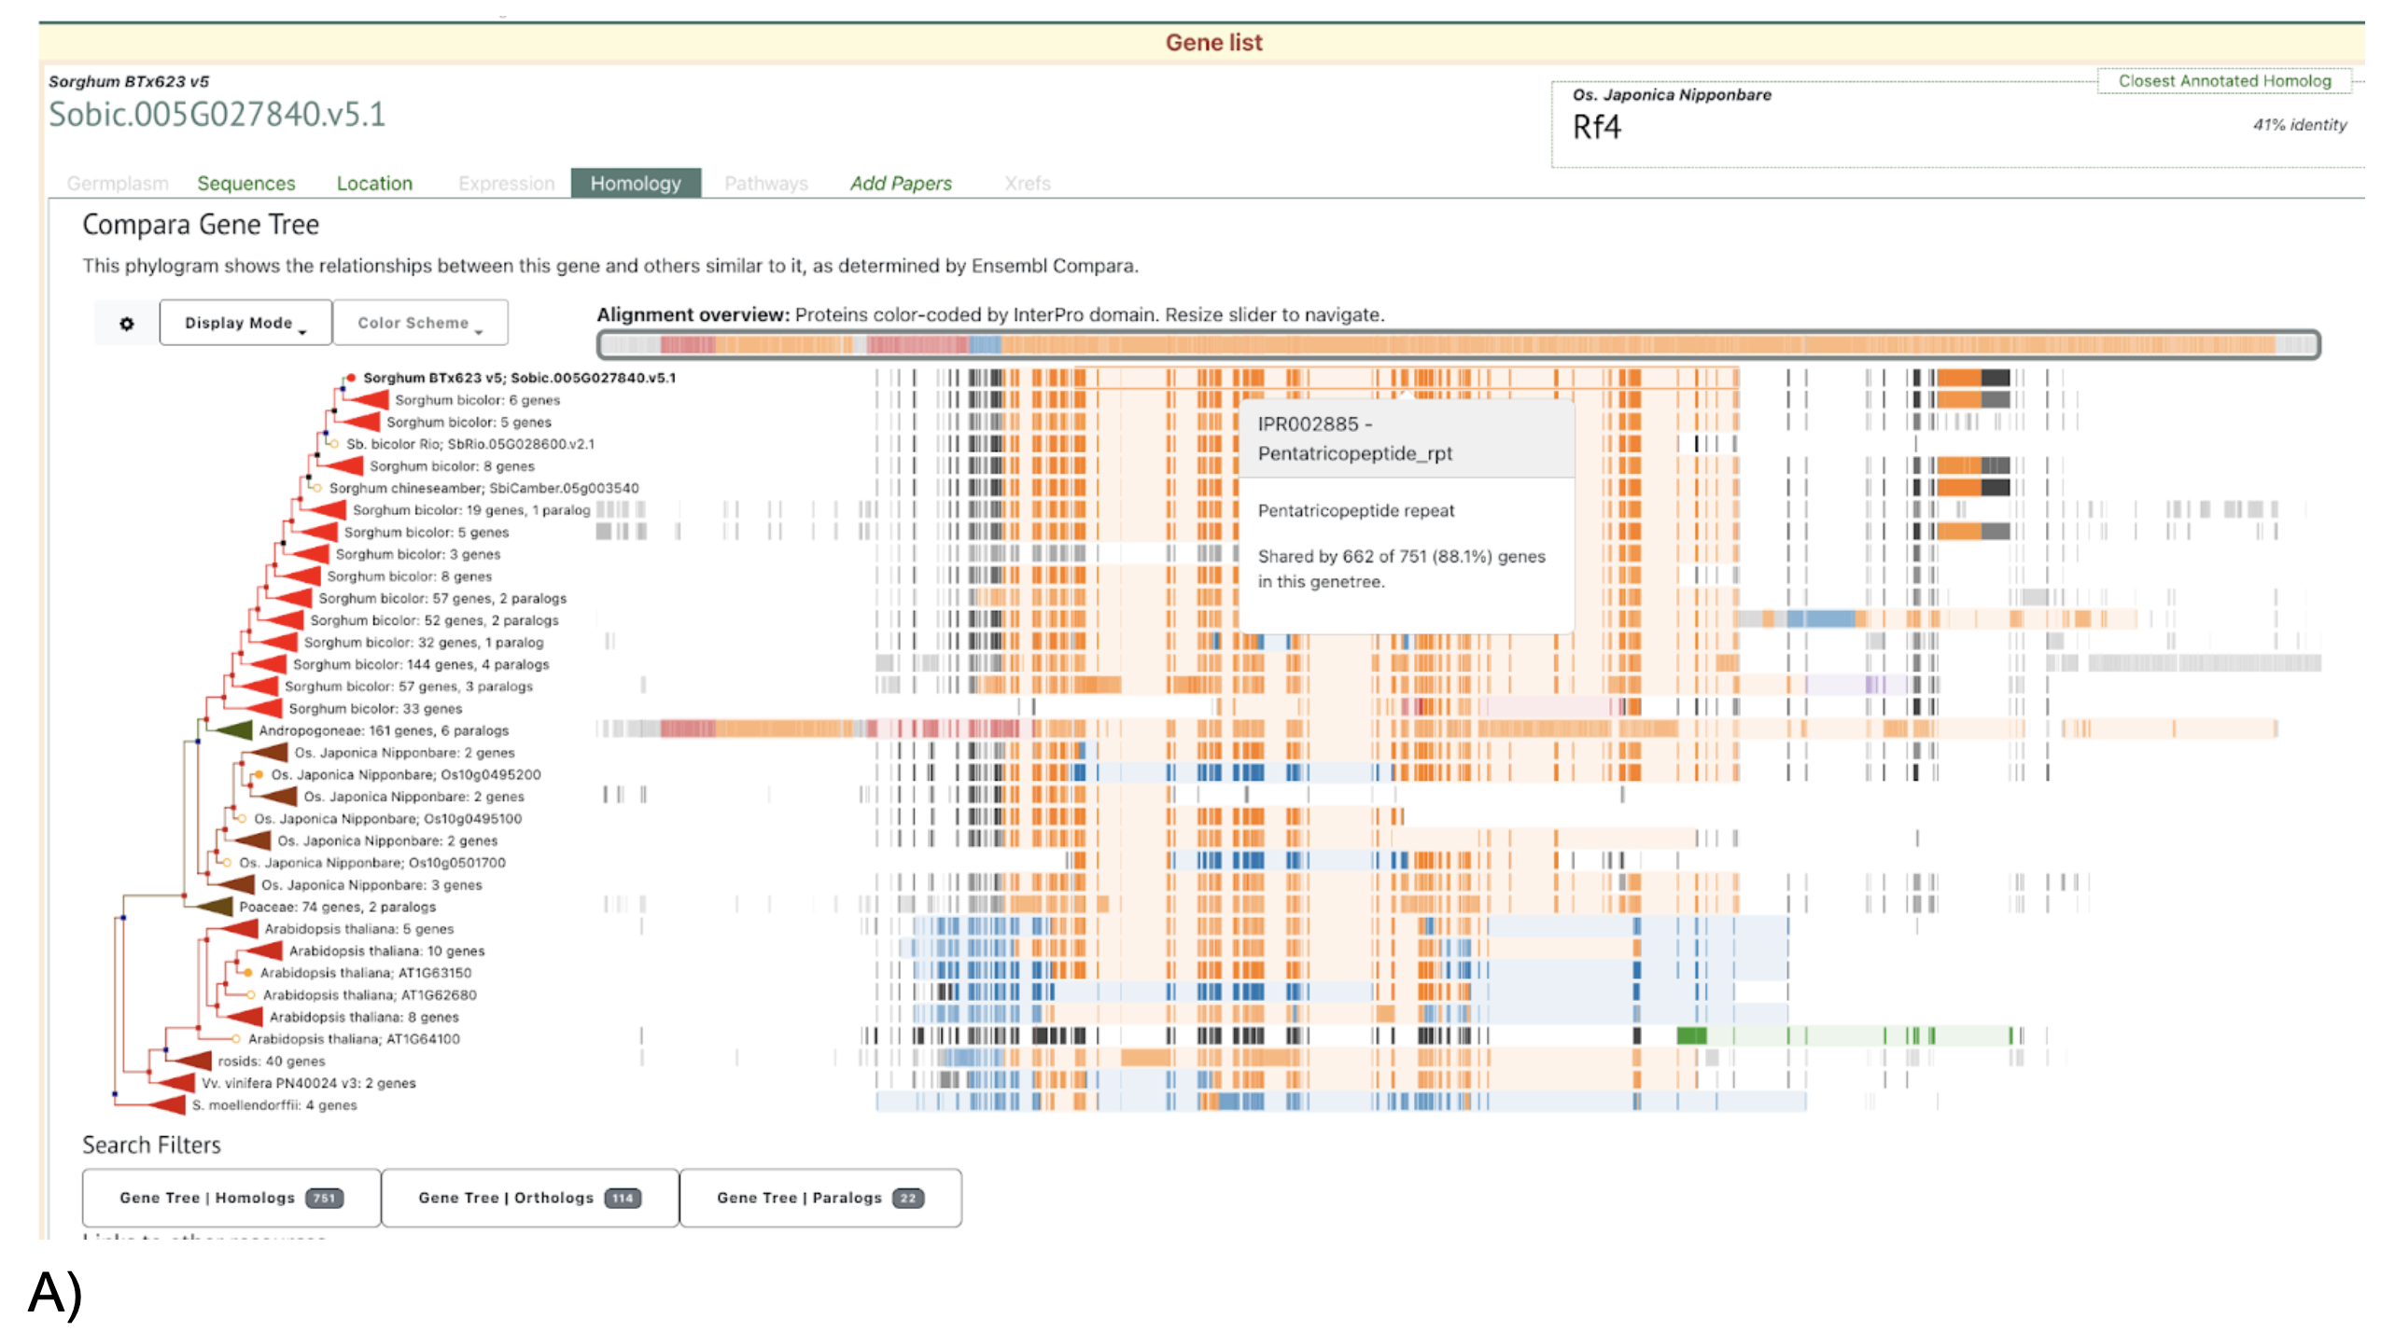The height and width of the screenshot is (1332, 2395).
Task: Click the Gene Tree Orthologs filter button
Action: [529, 1199]
